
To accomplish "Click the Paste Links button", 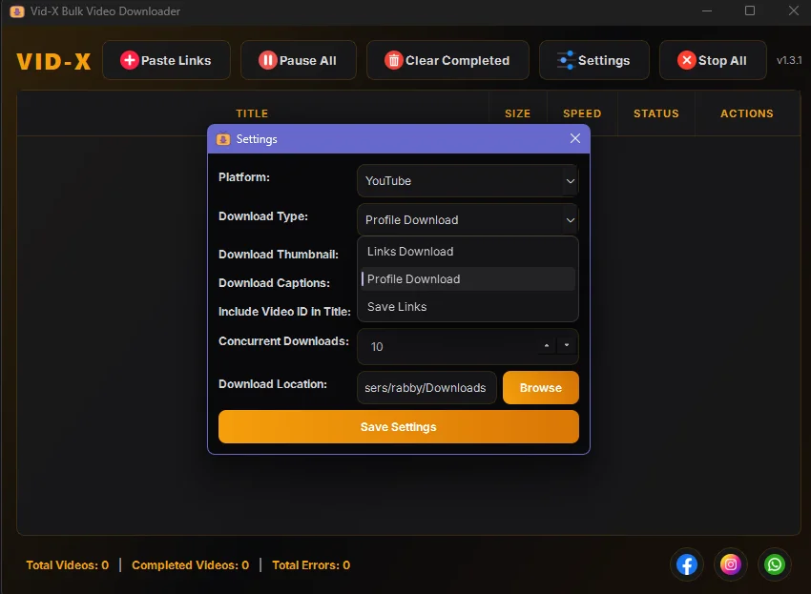I will tap(166, 60).
